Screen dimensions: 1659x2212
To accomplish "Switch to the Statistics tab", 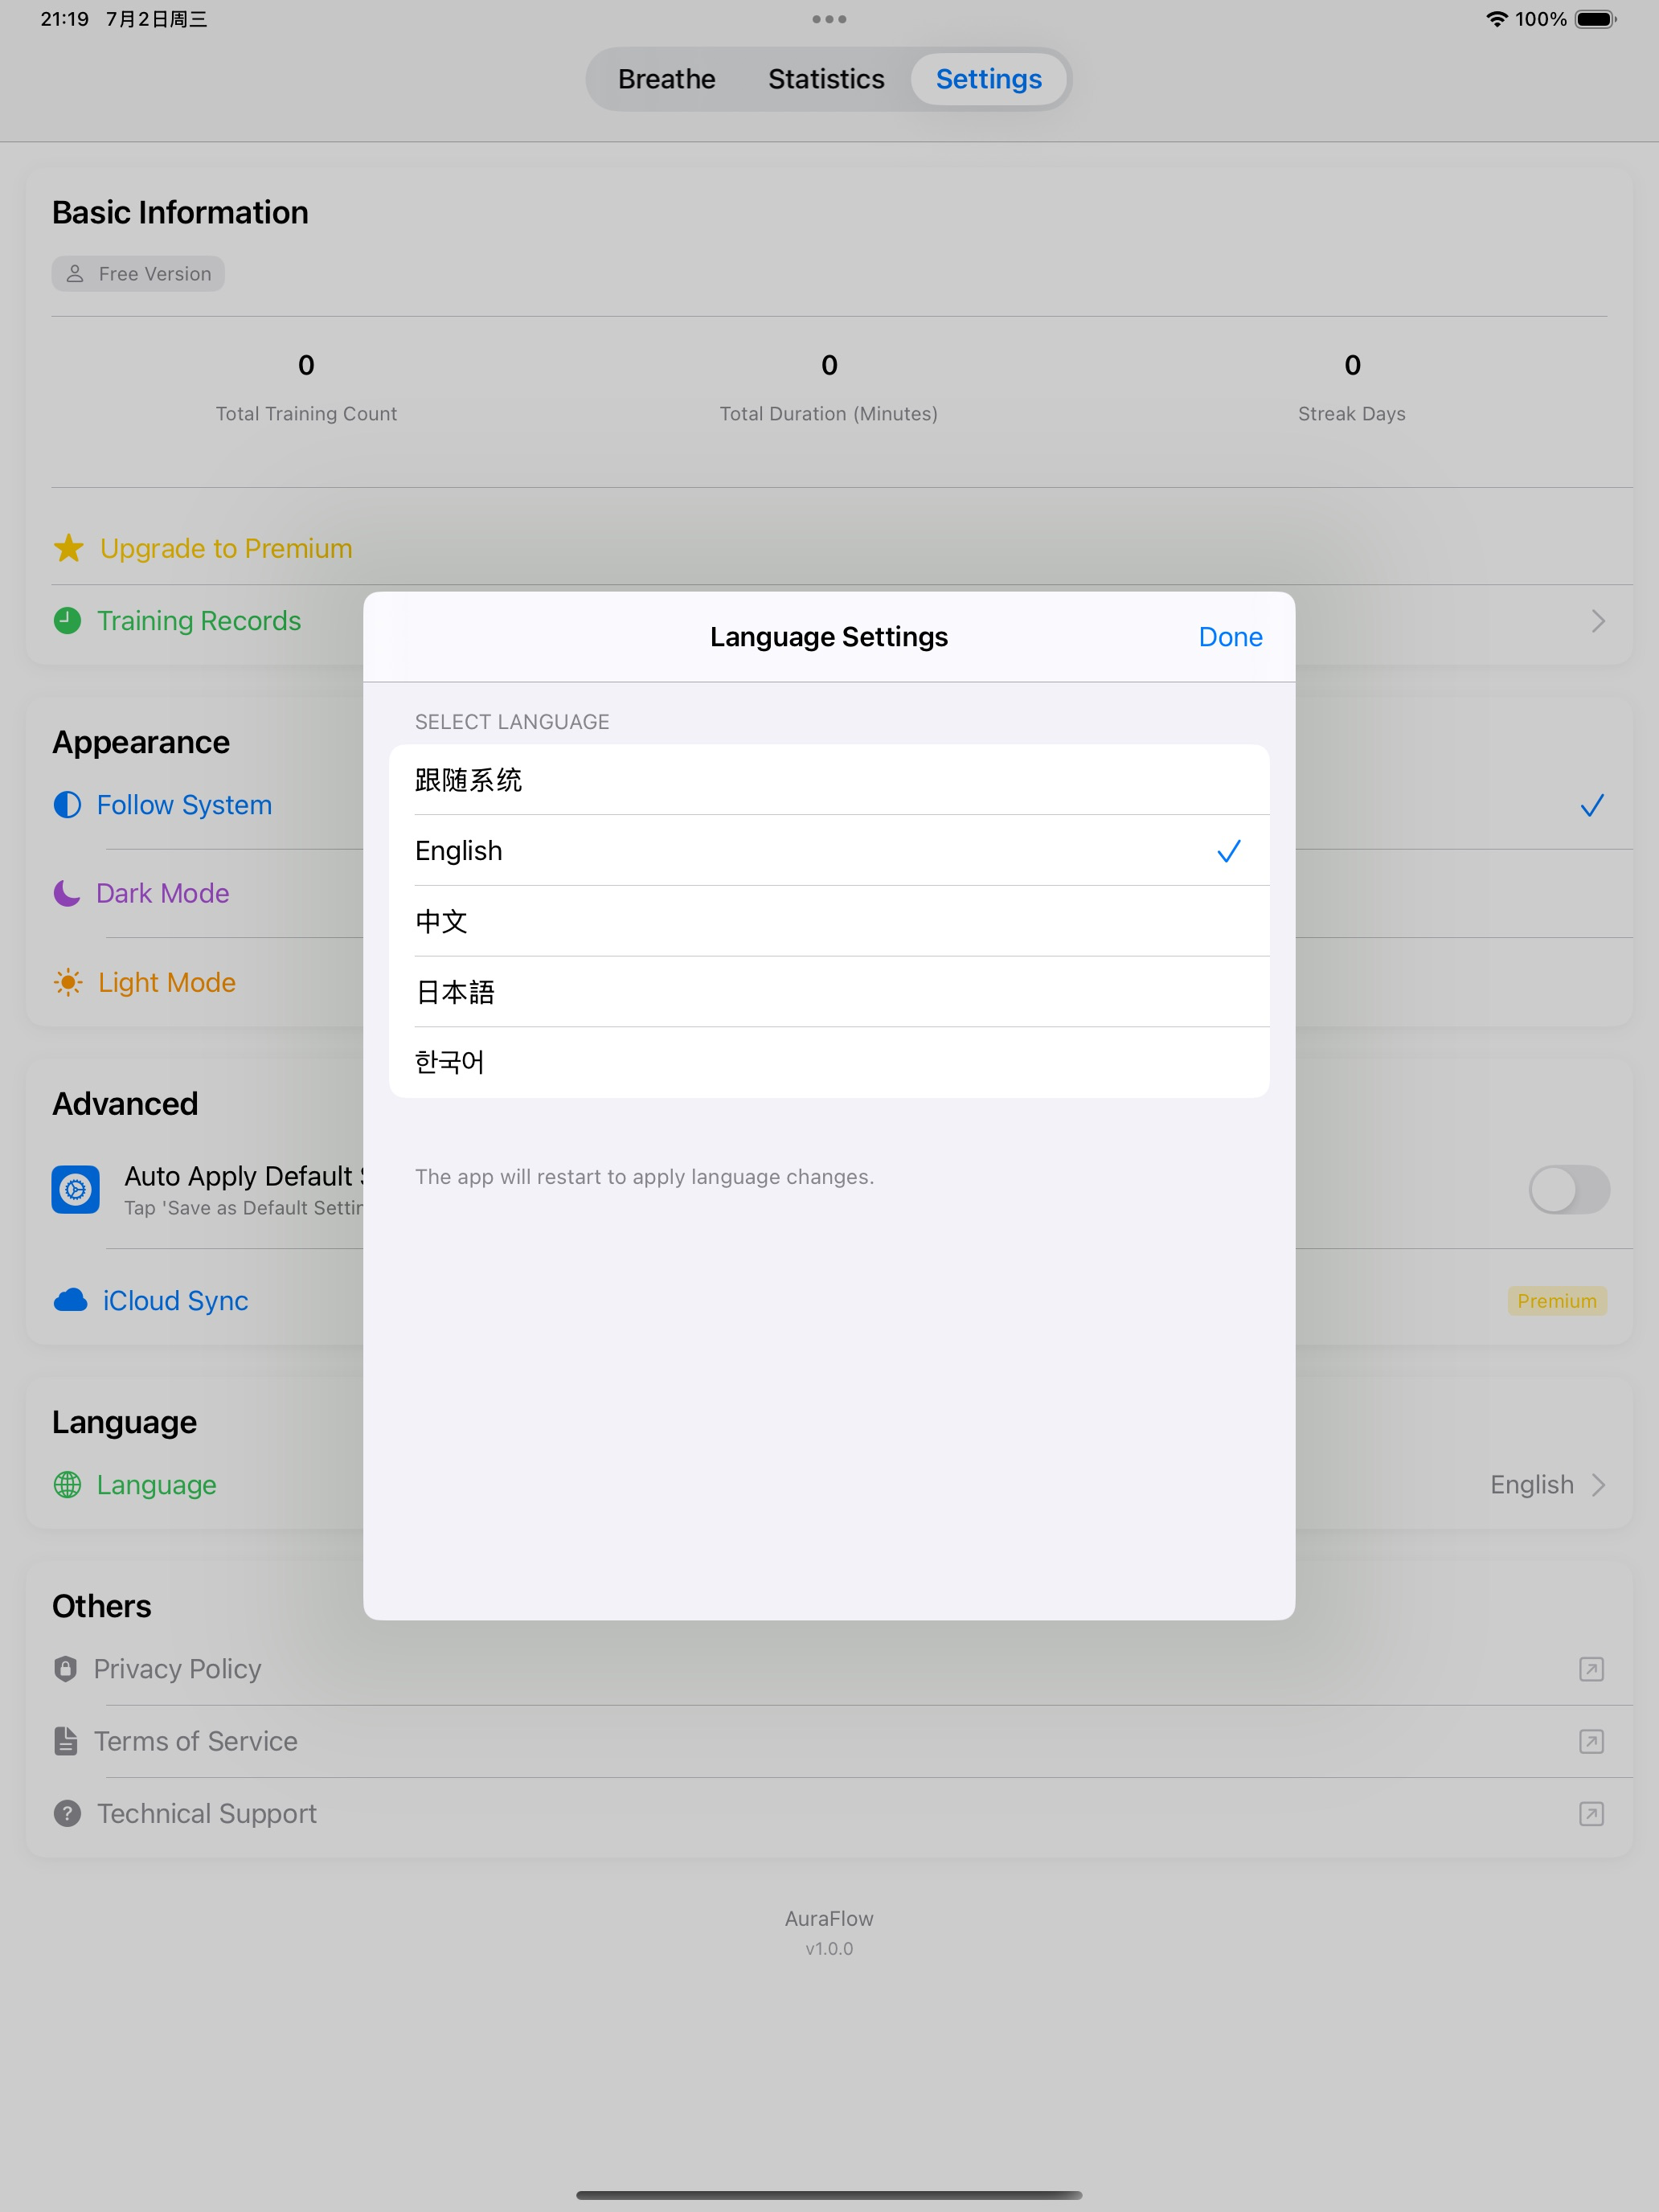I will (826, 79).
